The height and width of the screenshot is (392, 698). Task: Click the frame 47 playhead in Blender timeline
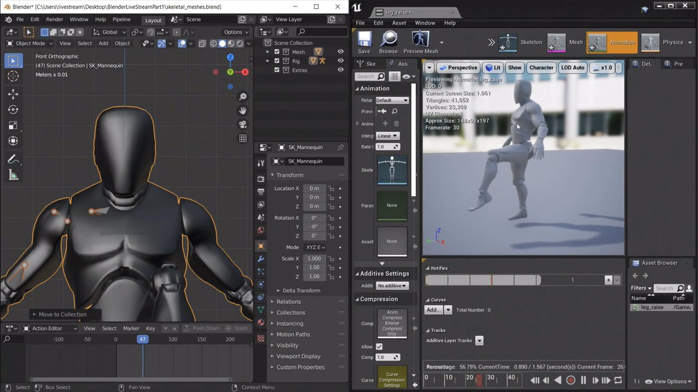coord(143,339)
